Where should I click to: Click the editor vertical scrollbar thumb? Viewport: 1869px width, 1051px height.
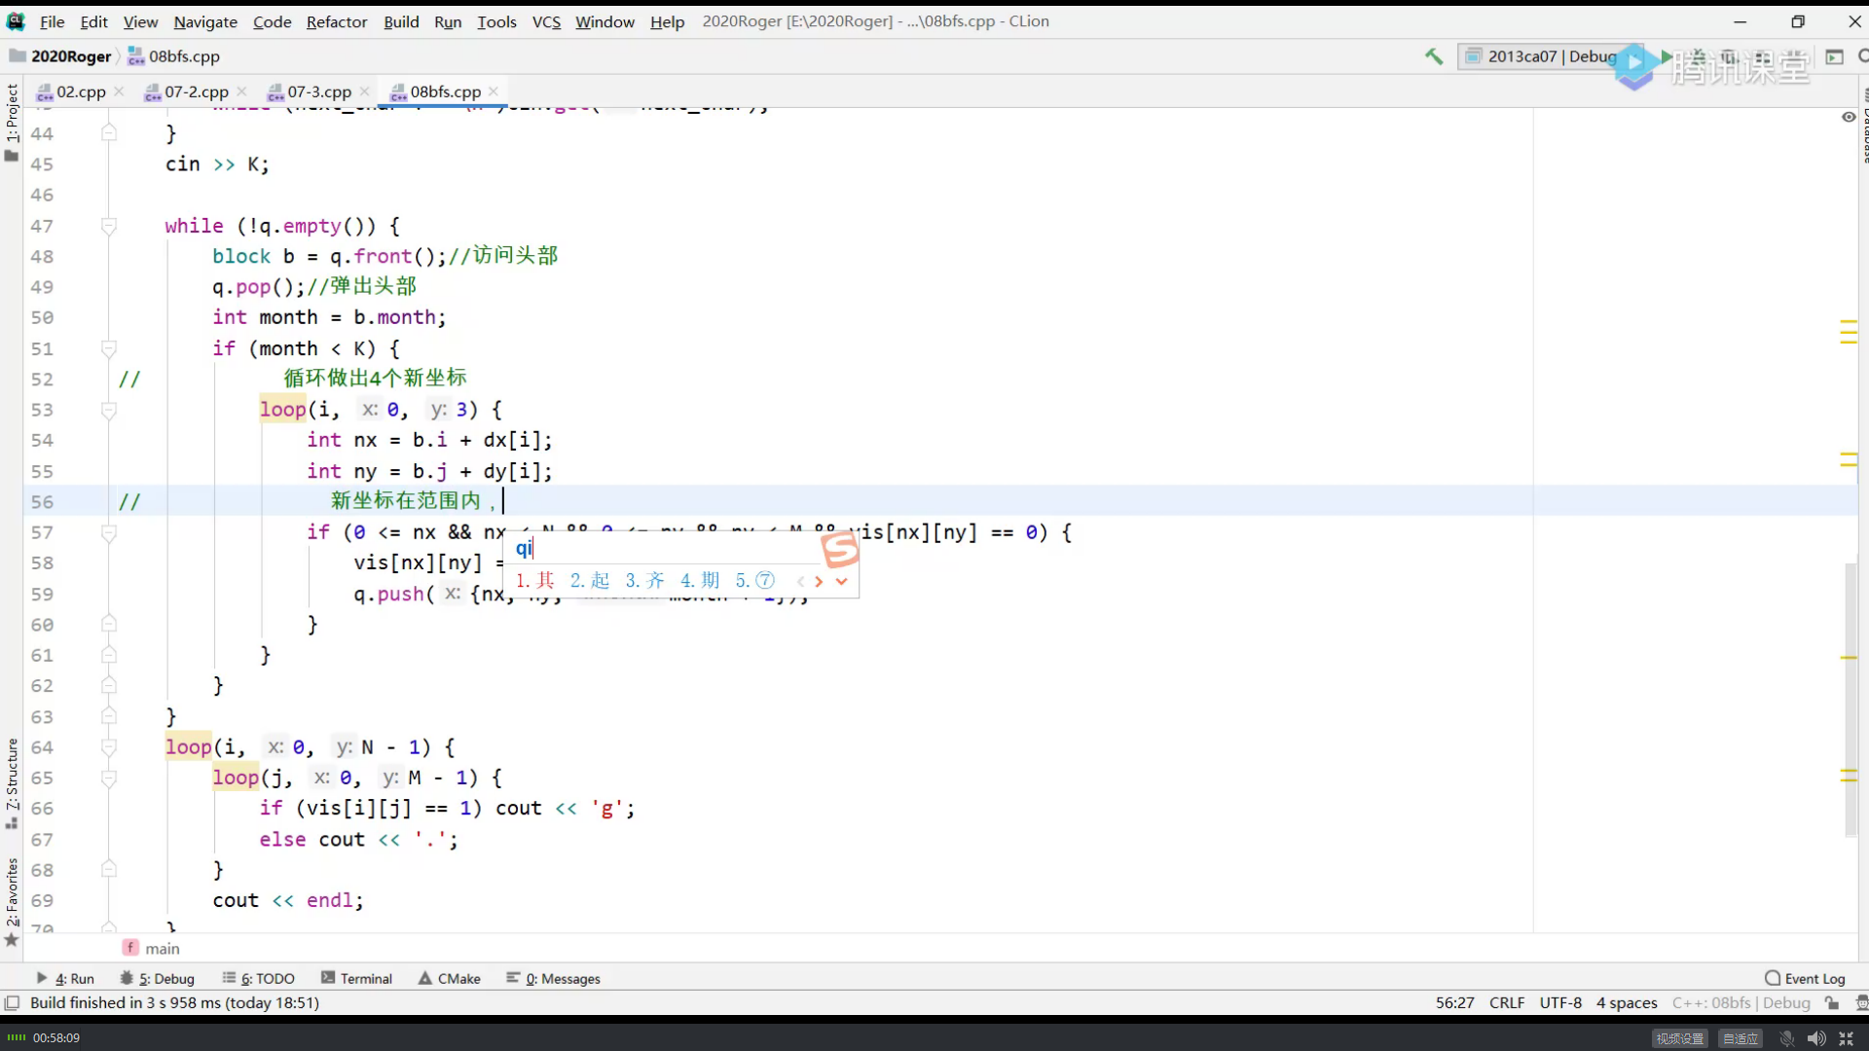point(1851,701)
